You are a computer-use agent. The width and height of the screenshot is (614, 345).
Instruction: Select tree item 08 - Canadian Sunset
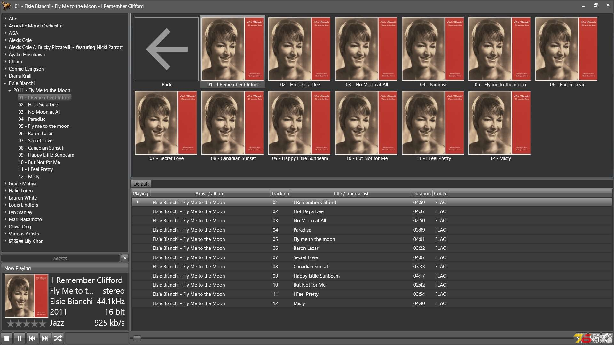pyautogui.click(x=41, y=148)
